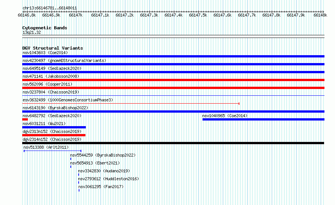Open the nsv6482792 (Sedlazeck2020) label
The height and width of the screenshot is (205, 335).
click(52, 116)
